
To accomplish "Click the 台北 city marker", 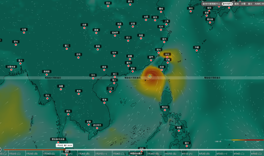I will pos(167,57).
